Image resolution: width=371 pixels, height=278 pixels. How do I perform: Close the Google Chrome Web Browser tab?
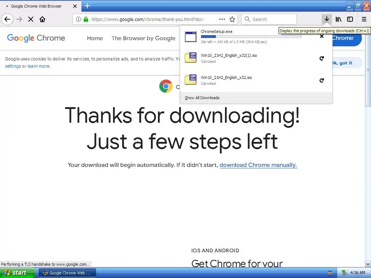pos(75,6)
